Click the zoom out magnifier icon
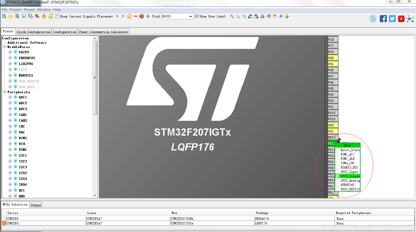Image resolution: width=416 pixels, height=232 pixels. (x=244, y=16)
